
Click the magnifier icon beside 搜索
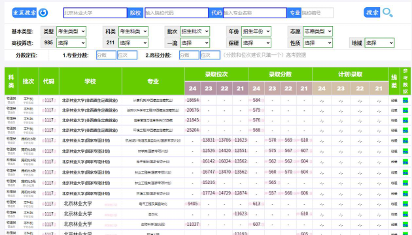point(388,12)
